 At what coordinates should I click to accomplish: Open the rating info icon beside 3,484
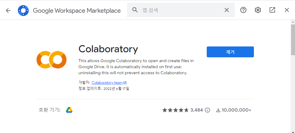pos(207,110)
